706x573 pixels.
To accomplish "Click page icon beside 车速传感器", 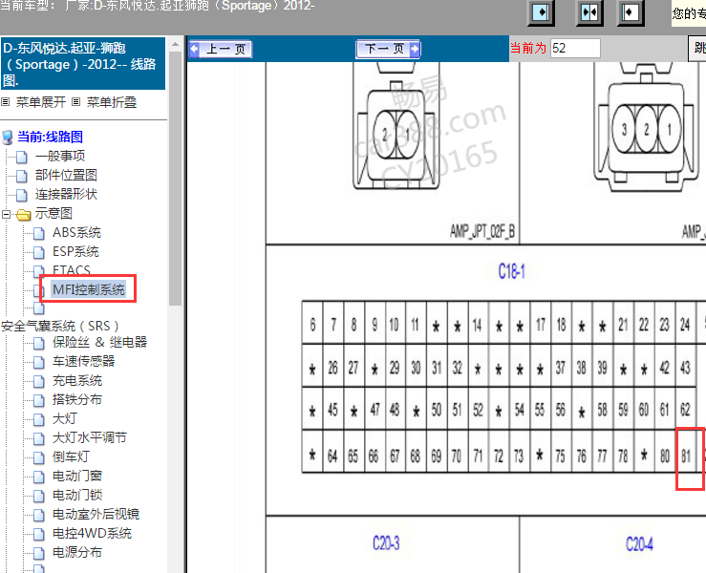I will tap(39, 362).
